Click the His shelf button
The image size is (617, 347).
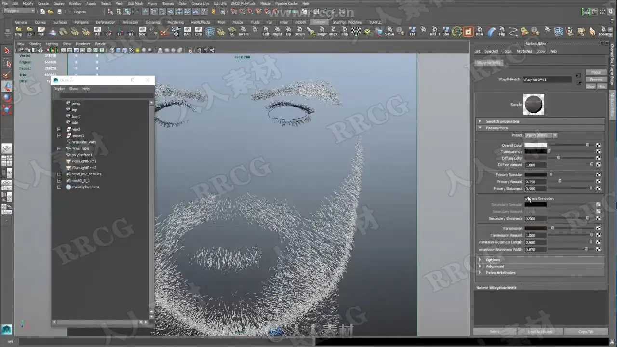tap(41, 32)
